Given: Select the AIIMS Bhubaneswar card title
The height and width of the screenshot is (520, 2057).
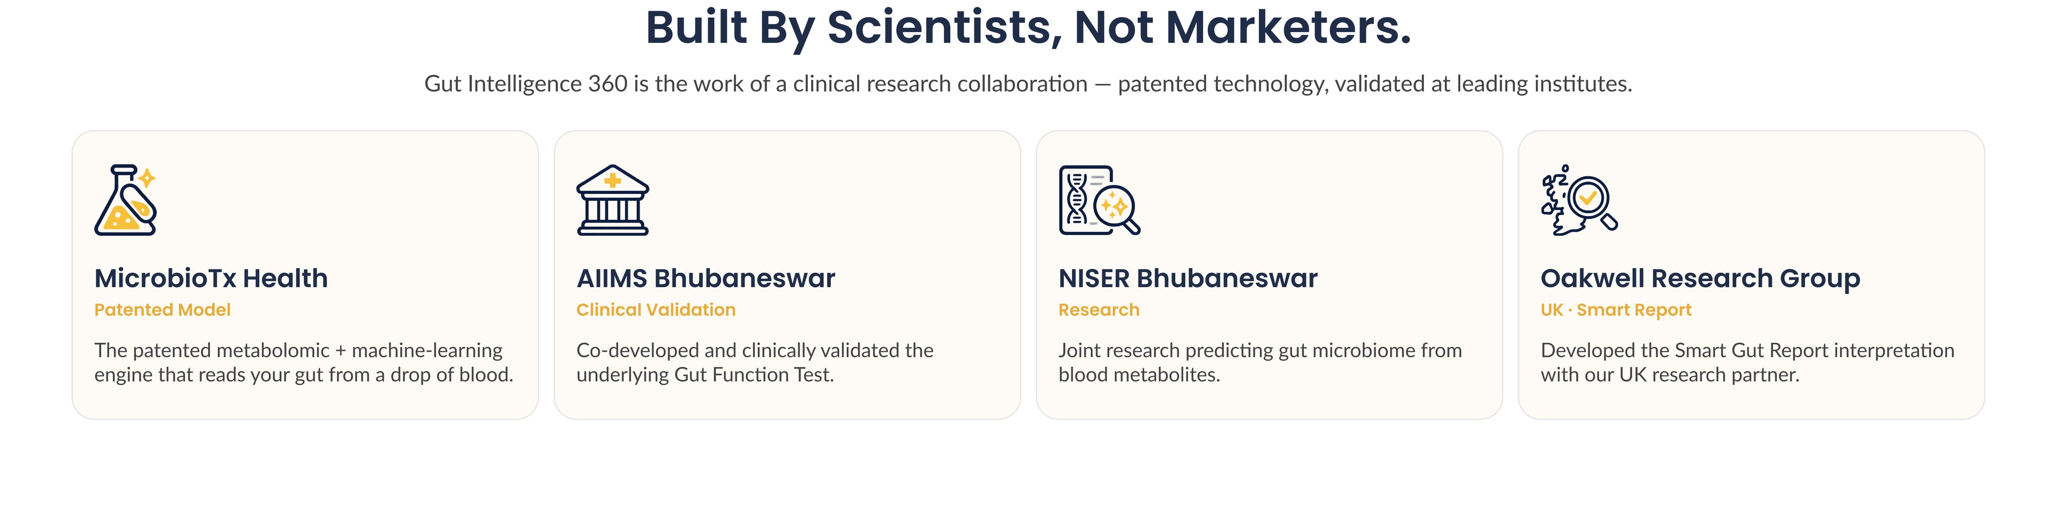Looking at the screenshot, I should point(706,278).
